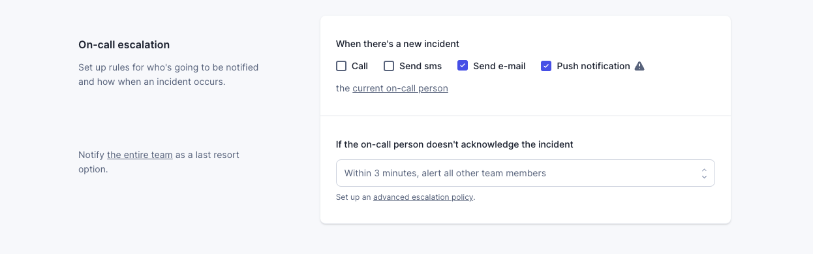Click the "When there's a new incident" heading
The image size is (813, 254).
397,44
